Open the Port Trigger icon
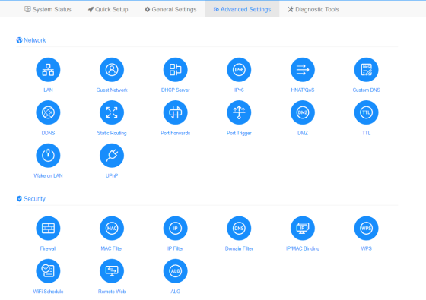The image size is (426, 300). (239, 112)
